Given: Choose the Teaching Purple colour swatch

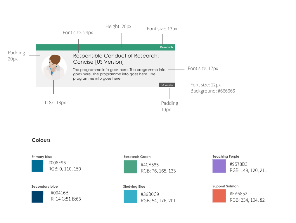Looking at the screenshot, I should (x=219, y=166).
